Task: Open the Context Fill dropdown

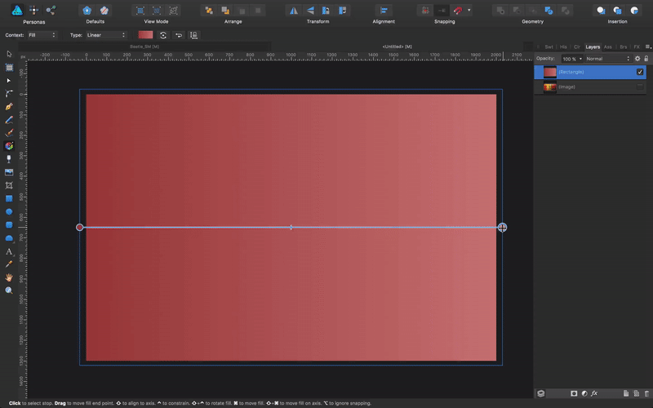Action: coord(42,35)
